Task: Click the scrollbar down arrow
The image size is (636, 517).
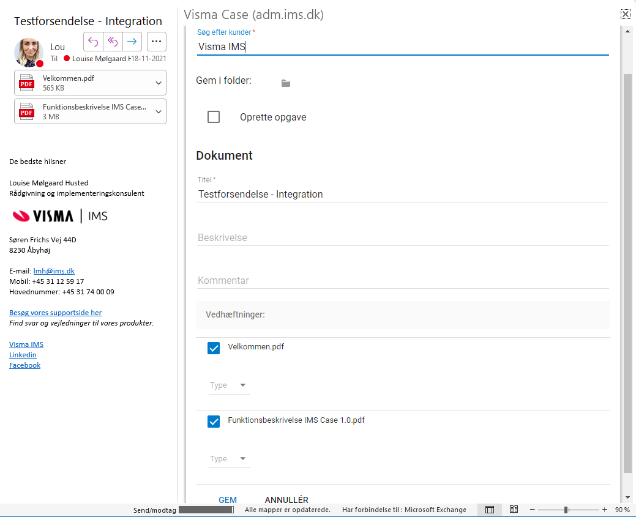Action: point(627,497)
